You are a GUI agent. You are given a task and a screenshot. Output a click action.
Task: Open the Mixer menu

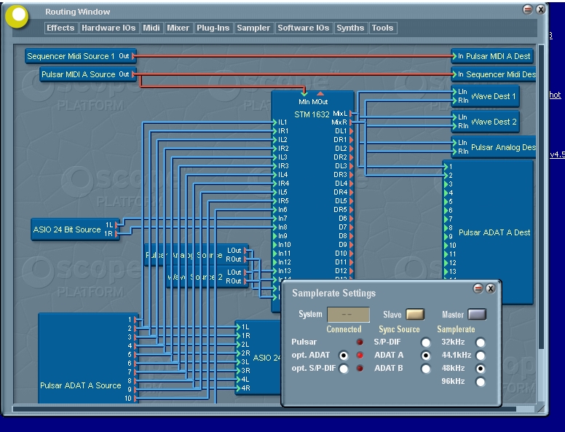(178, 28)
